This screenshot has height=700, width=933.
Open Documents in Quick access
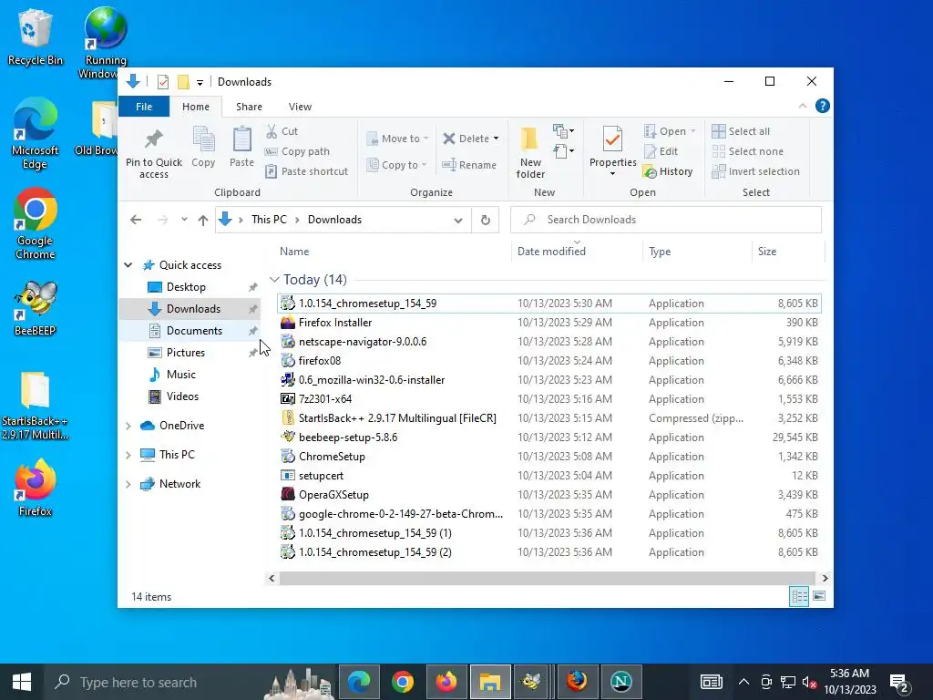[x=194, y=331]
